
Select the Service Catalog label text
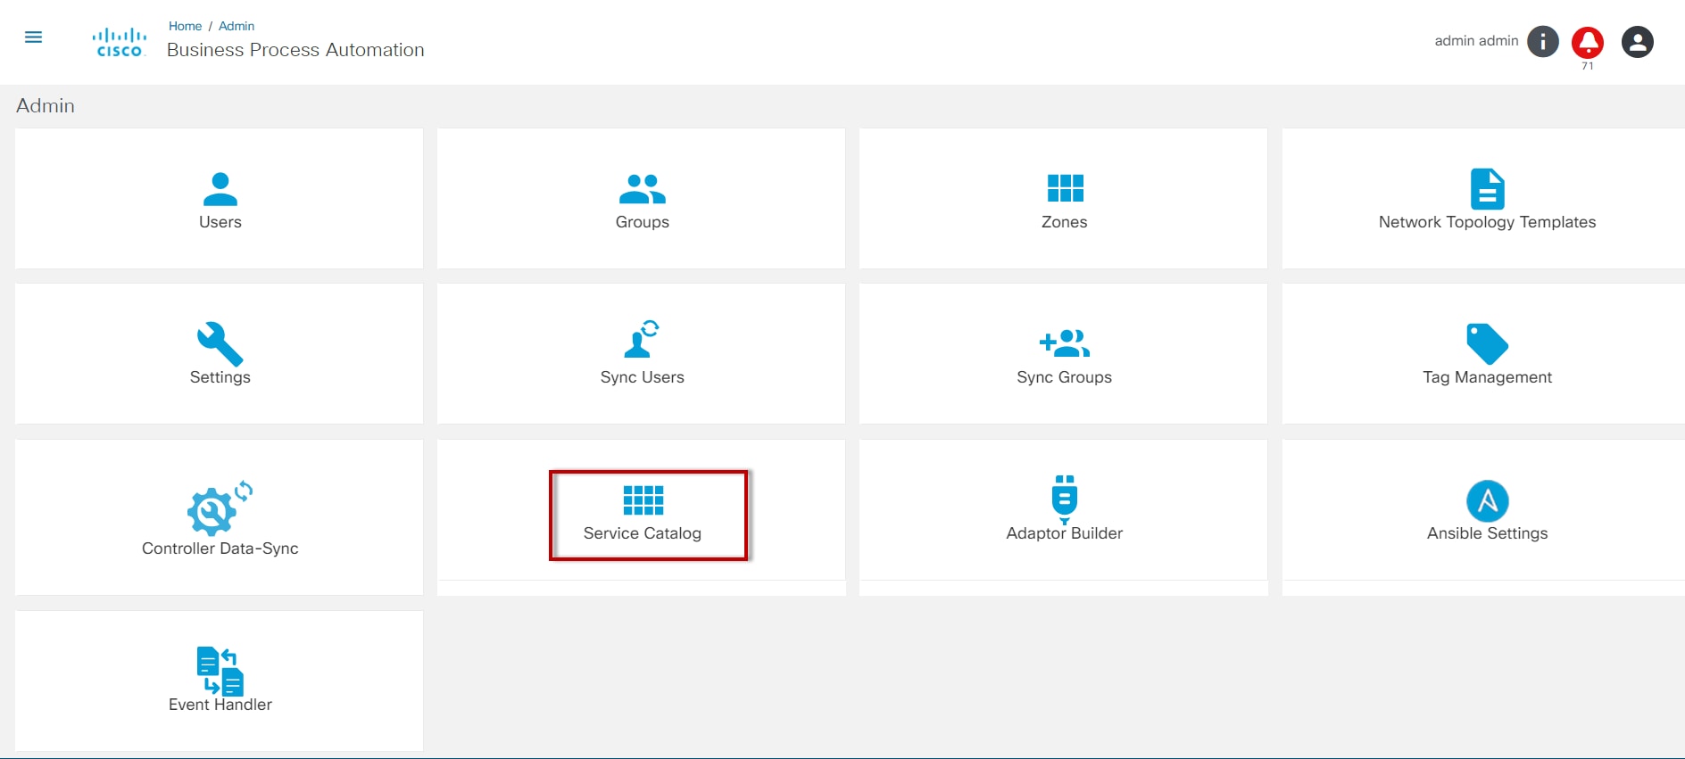coord(643,533)
